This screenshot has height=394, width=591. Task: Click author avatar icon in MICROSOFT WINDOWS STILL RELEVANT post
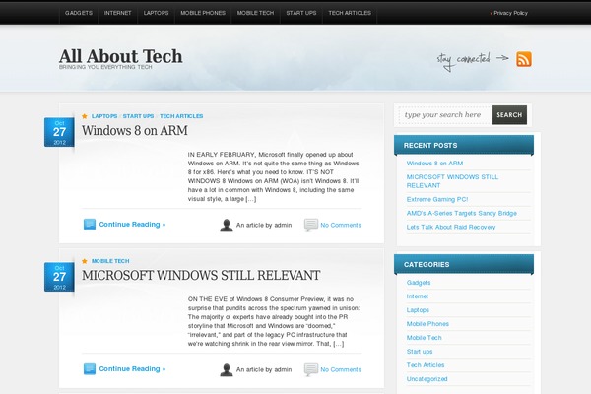[227, 370]
